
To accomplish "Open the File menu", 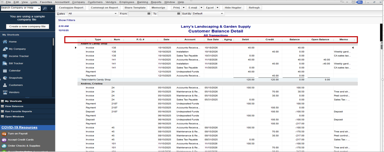I will tap(8, 2).
